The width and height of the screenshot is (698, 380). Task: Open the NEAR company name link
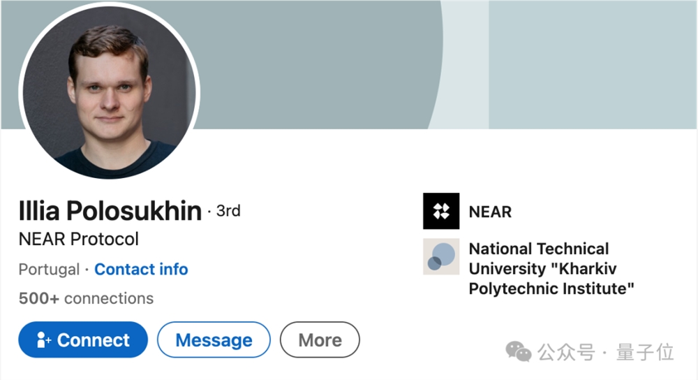point(490,212)
